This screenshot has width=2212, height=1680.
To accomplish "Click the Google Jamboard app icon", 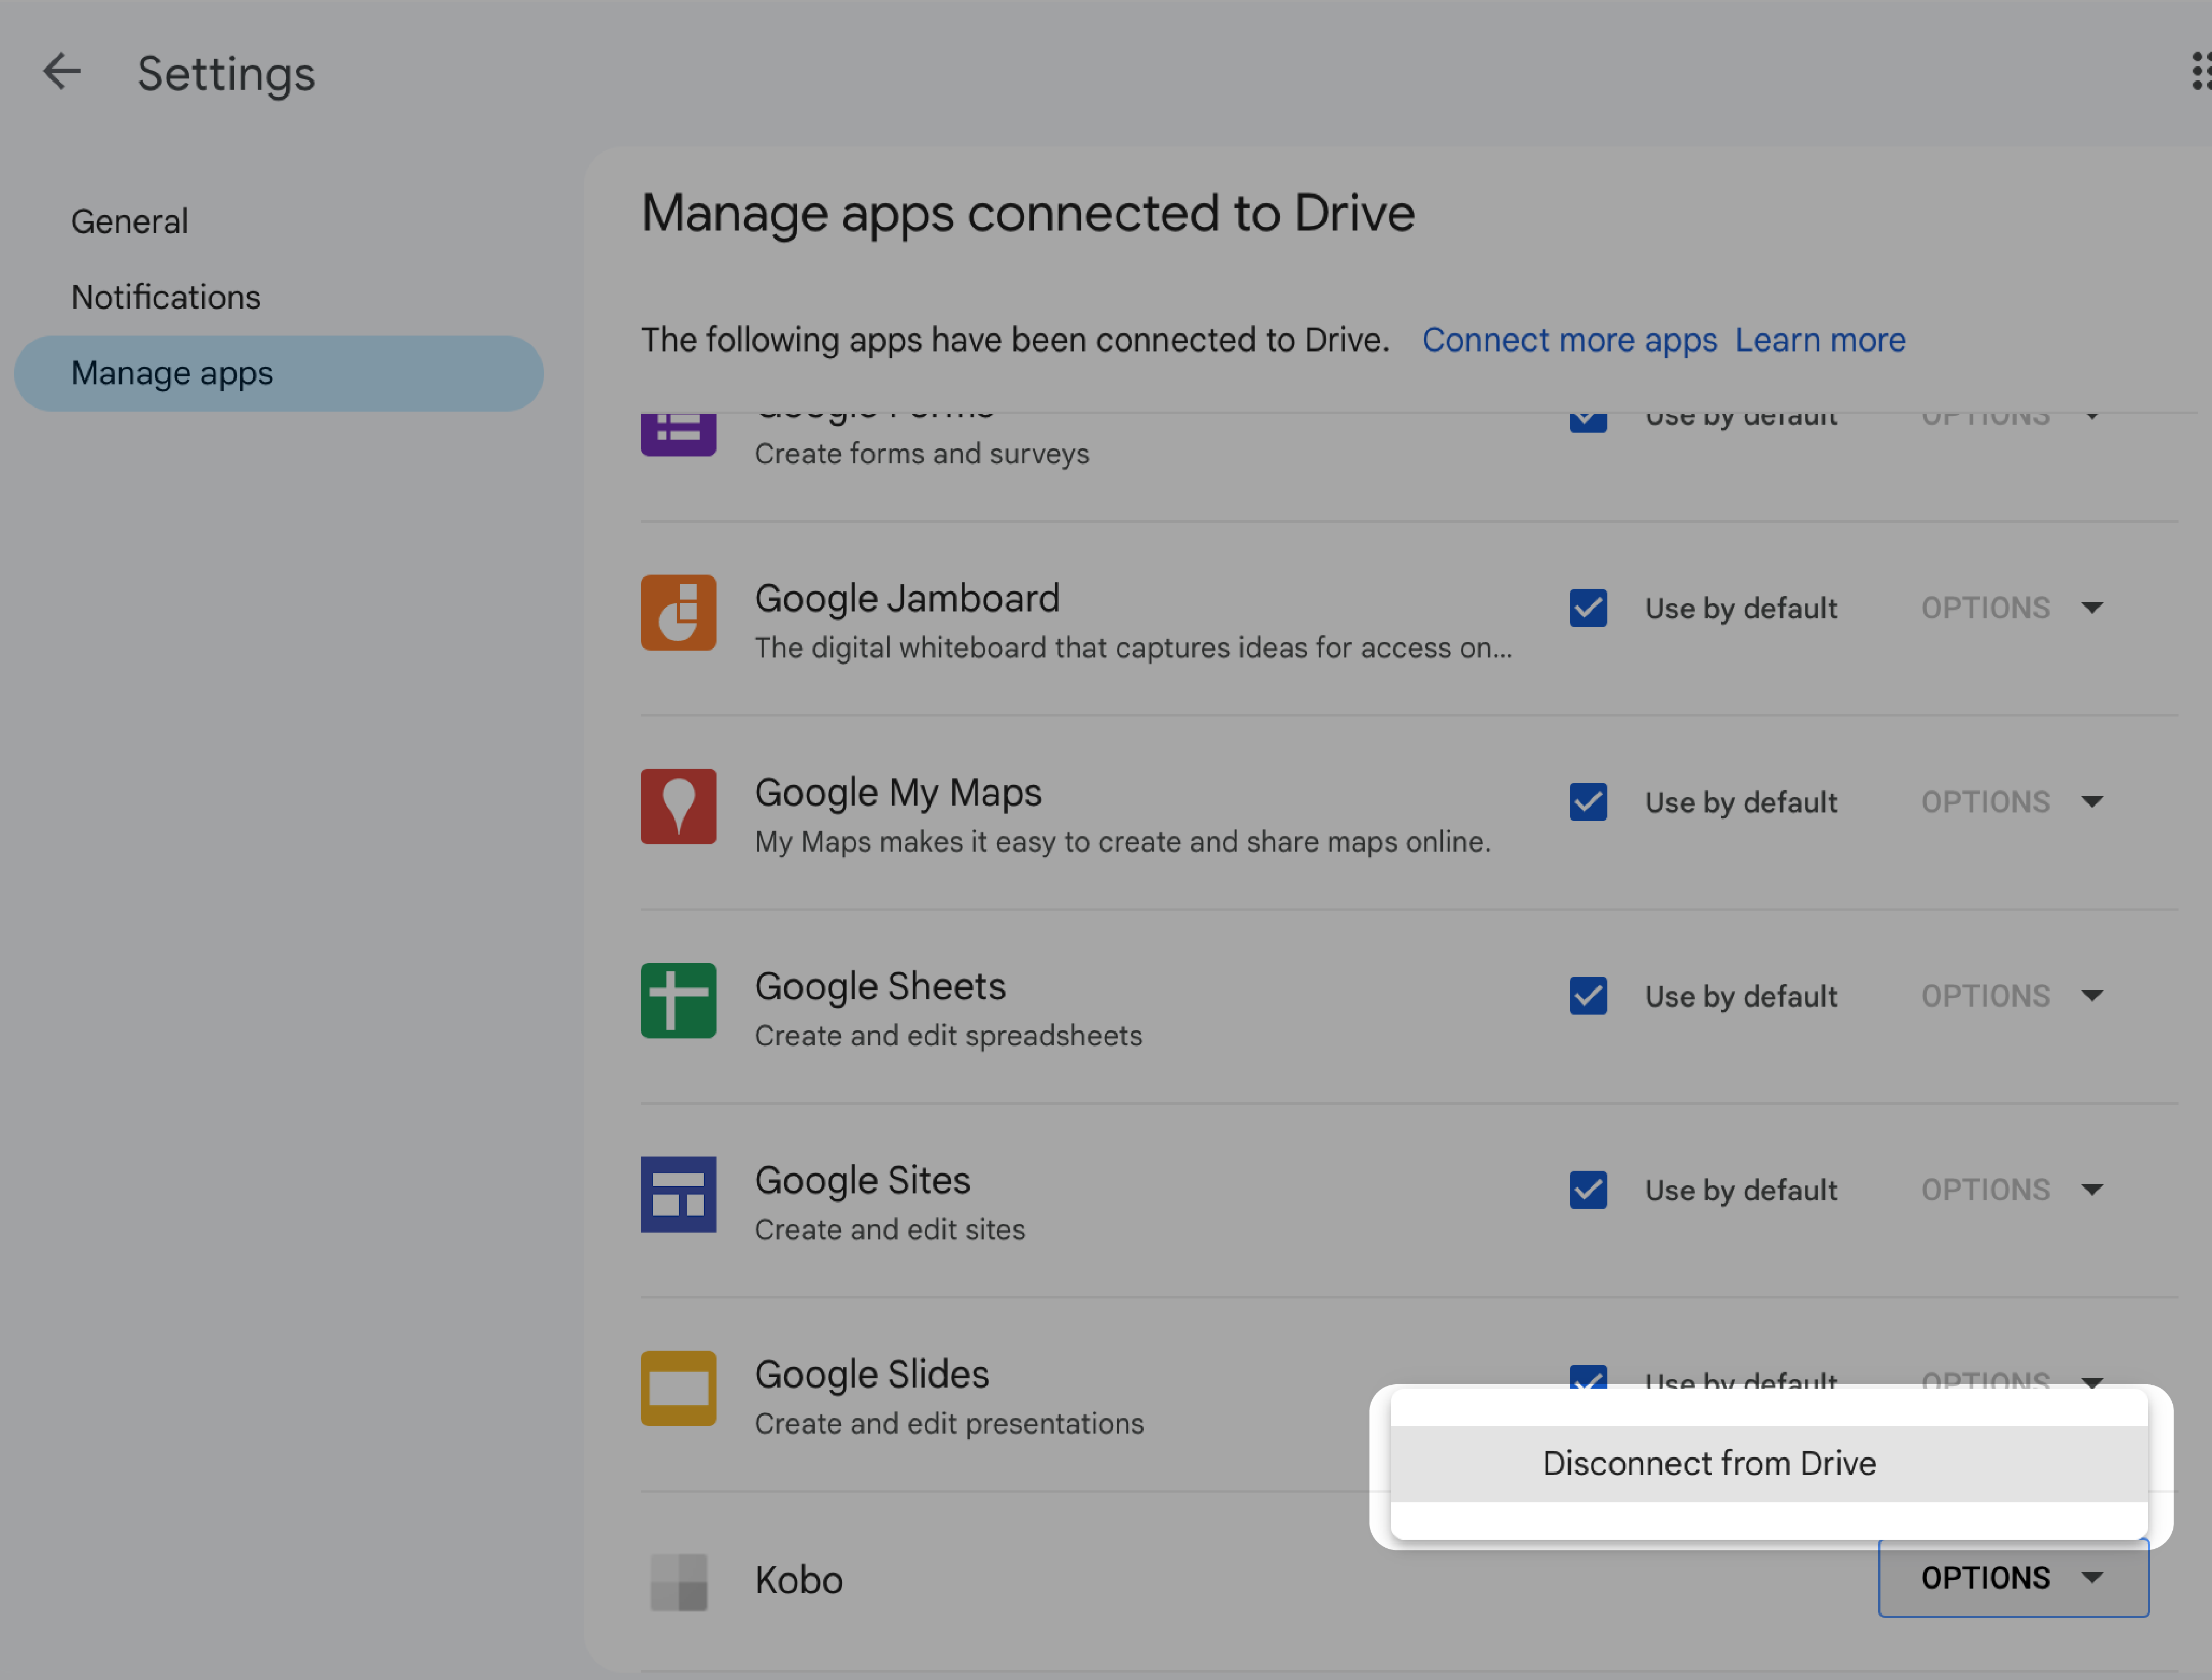I will click(677, 610).
